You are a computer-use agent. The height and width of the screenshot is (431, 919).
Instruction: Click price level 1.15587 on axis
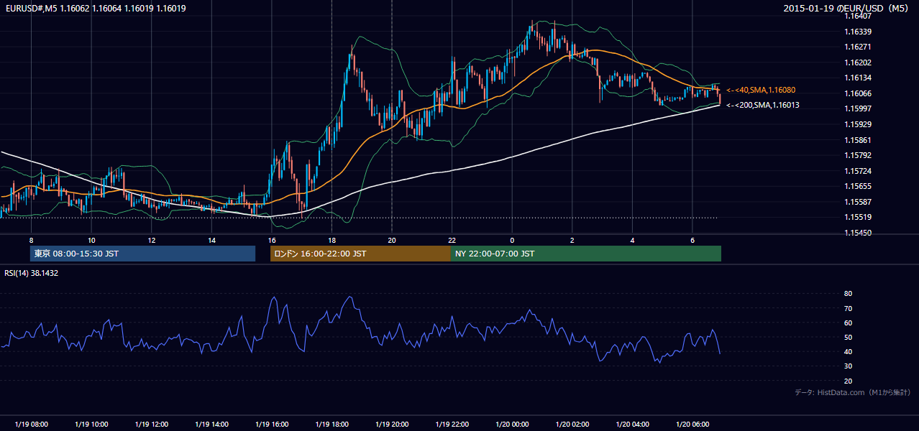pyautogui.click(x=858, y=202)
